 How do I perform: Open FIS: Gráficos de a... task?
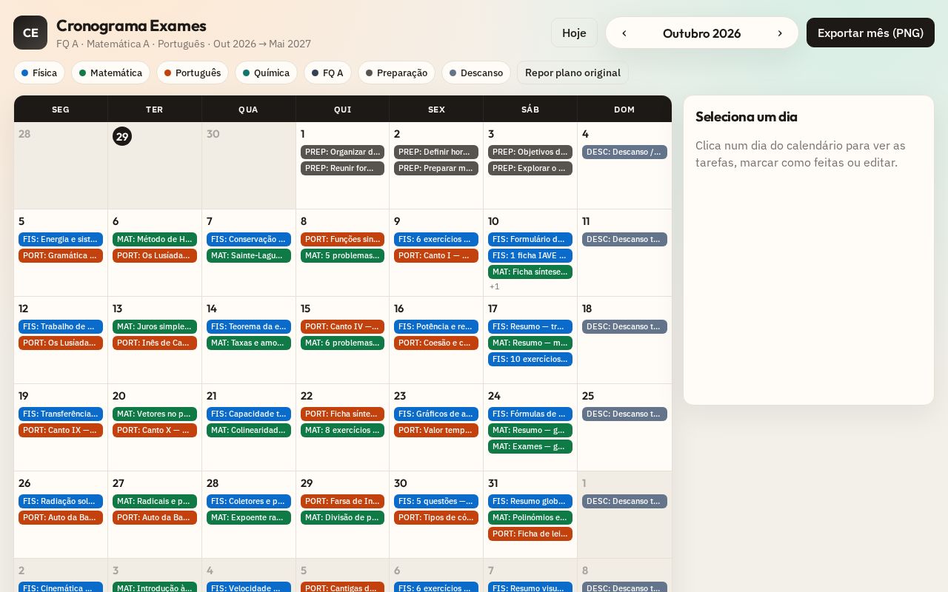tap(436, 414)
